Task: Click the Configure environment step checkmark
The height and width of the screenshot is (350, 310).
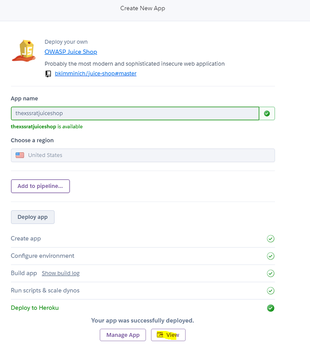Action: [x=271, y=256]
